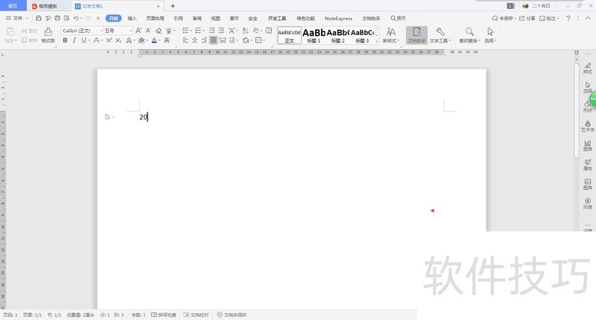
Task: Open the 风格 panel in right sidebar
Action: pyautogui.click(x=588, y=203)
